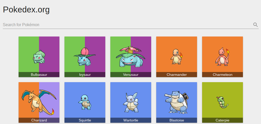Viewport: 261px width, 124px height.
Task: Open the Ivysaur sprite image
Action: pyautogui.click(x=85, y=57)
